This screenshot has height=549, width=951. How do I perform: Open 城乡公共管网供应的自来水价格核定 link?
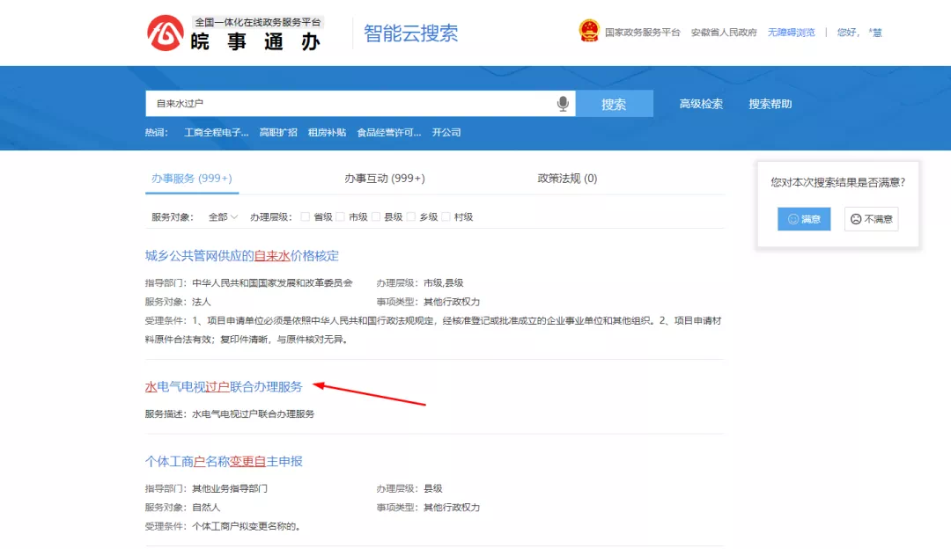point(241,256)
